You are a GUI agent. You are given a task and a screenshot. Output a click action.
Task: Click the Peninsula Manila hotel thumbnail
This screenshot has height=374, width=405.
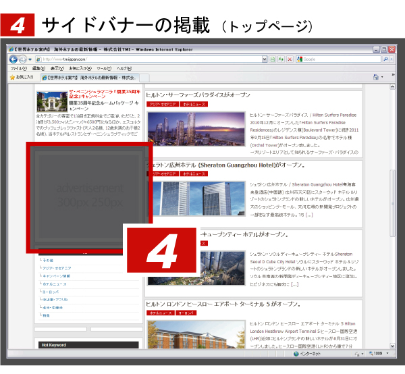coord(52,101)
